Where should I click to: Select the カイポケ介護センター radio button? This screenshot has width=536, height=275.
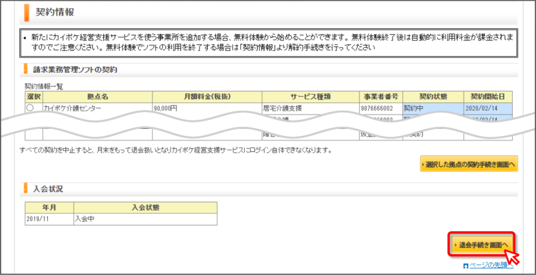[x=30, y=108]
